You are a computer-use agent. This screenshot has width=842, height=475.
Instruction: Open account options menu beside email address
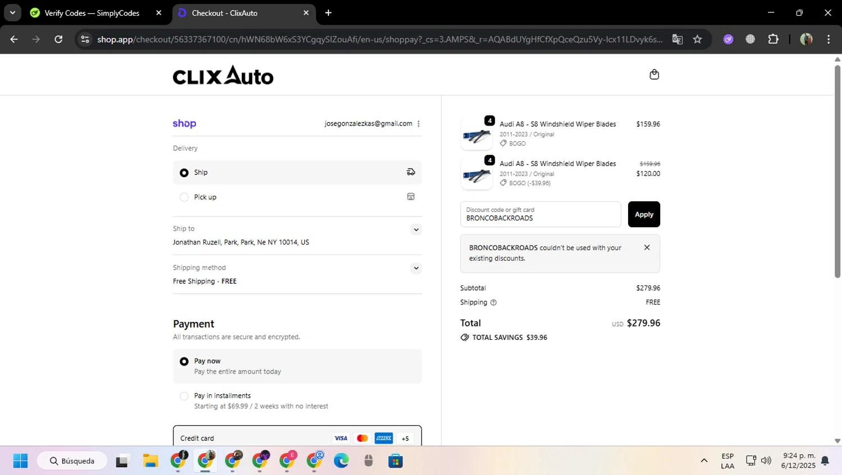419,123
